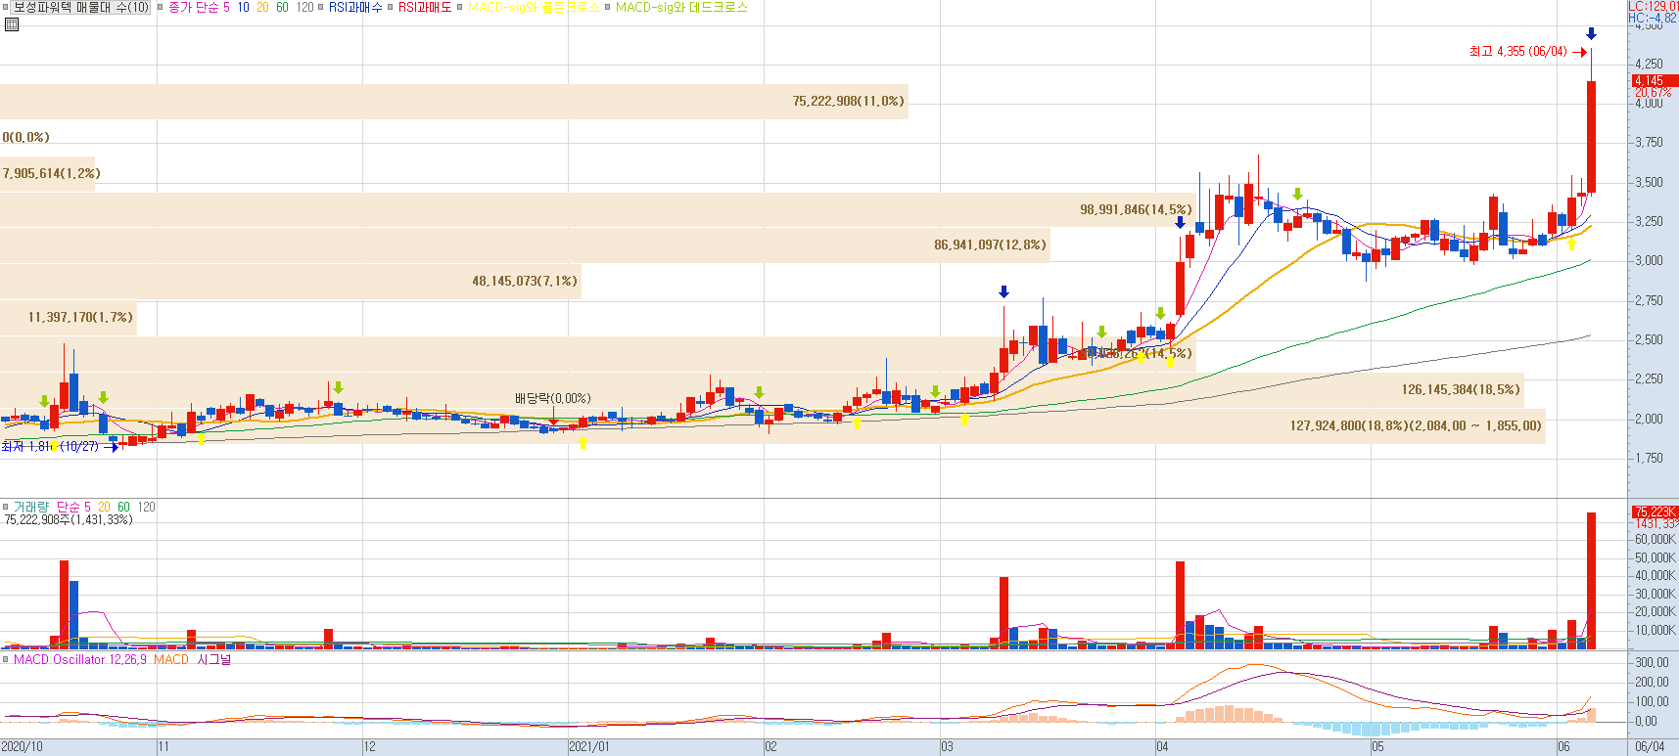
Task: Select the 127,924,800(18.8%) volume profile bar
Action: point(773,426)
